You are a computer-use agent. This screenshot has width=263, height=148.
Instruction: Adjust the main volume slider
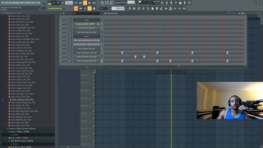[x=56, y=8]
